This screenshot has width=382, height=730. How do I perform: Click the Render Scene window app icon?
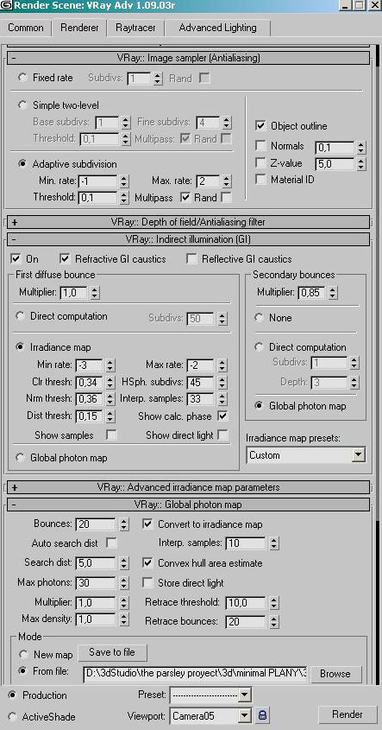[6, 5]
